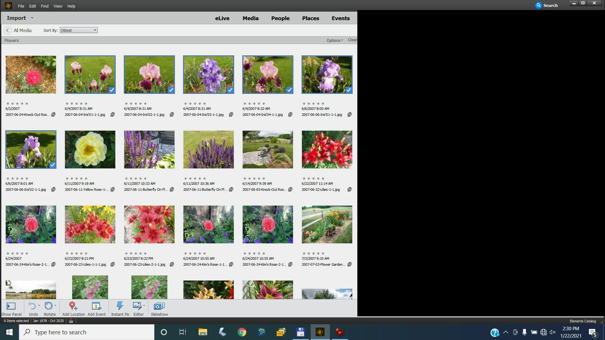Screen dimensions: 605x340
Task: Expand the Import dropdown arrow
Action: pyautogui.click(x=32, y=18)
